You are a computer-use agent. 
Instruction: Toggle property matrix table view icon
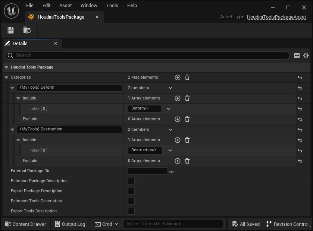(297, 56)
